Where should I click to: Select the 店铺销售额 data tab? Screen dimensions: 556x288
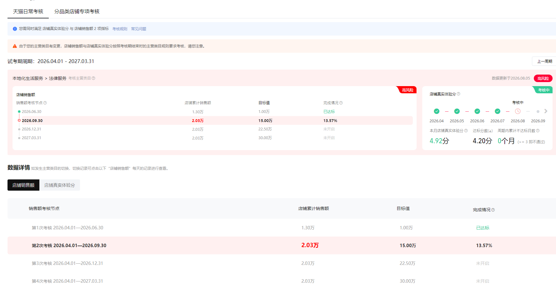(x=23, y=185)
